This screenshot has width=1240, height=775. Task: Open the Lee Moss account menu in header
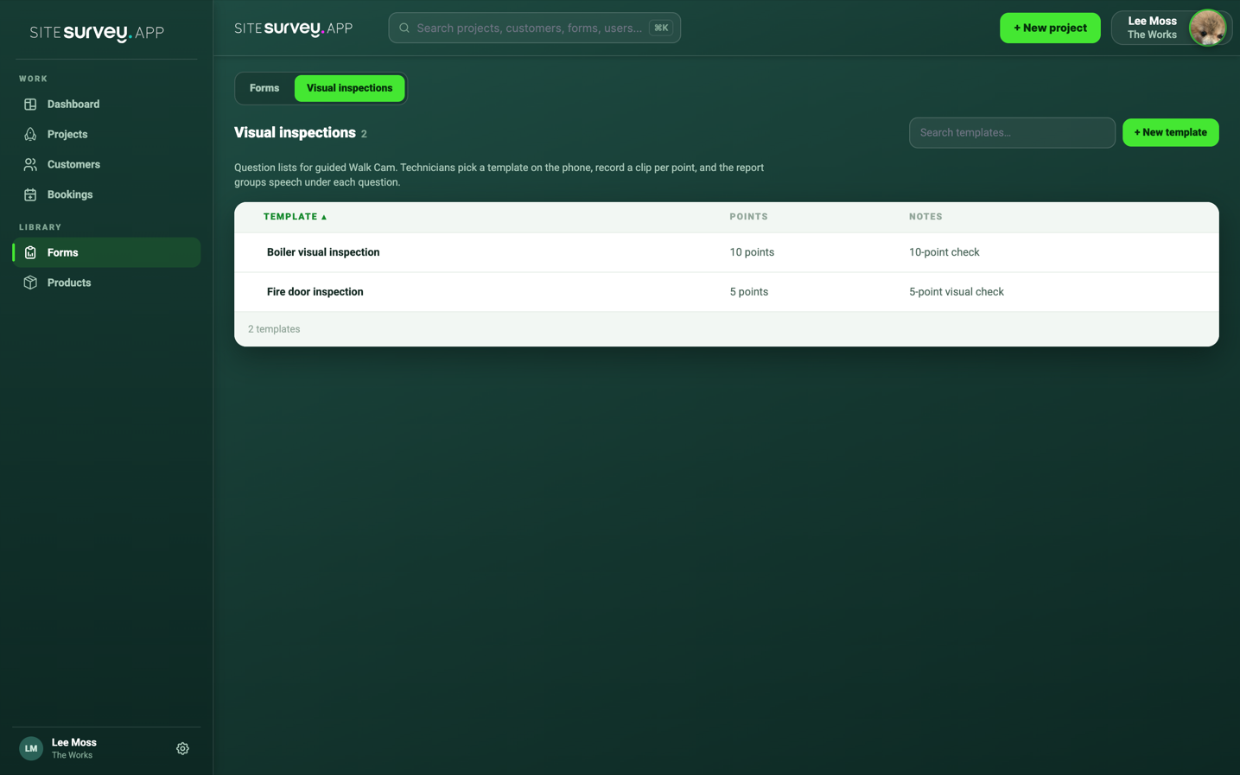click(x=1171, y=28)
